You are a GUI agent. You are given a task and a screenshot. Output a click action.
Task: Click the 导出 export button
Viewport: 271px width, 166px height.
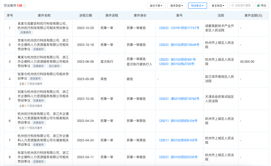coord(262,6)
